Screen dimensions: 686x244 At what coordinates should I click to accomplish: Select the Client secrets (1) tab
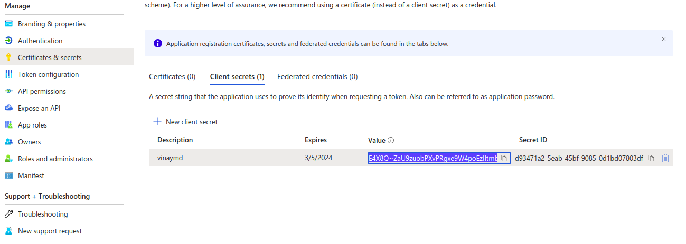pos(237,76)
